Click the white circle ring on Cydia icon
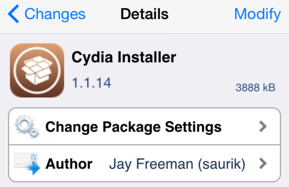The width and height of the screenshot is (289, 187). [37, 71]
